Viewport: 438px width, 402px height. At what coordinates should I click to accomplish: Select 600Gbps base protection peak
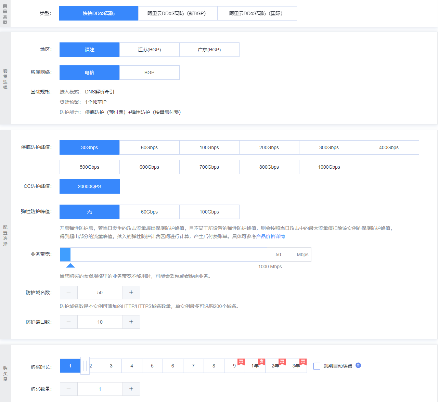coord(149,167)
